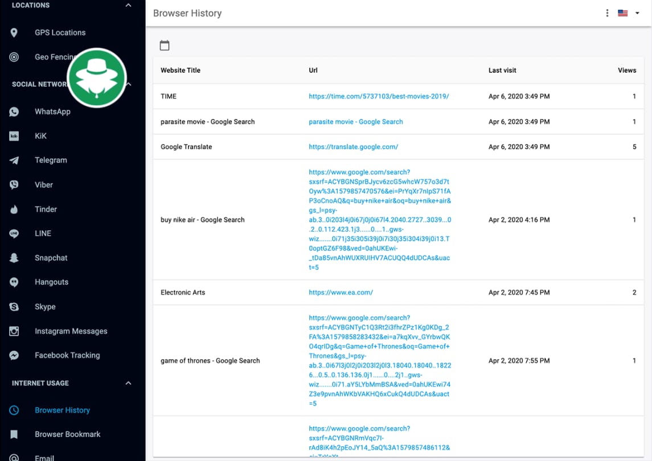Open GPS Locations tracking
This screenshot has height=461, width=652.
[x=60, y=32]
